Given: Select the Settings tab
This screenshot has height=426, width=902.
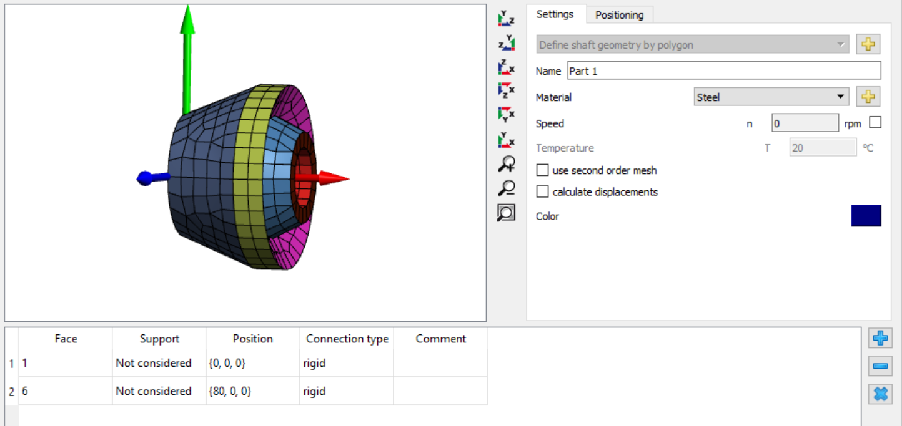Looking at the screenshot, I should pos(555,14).
